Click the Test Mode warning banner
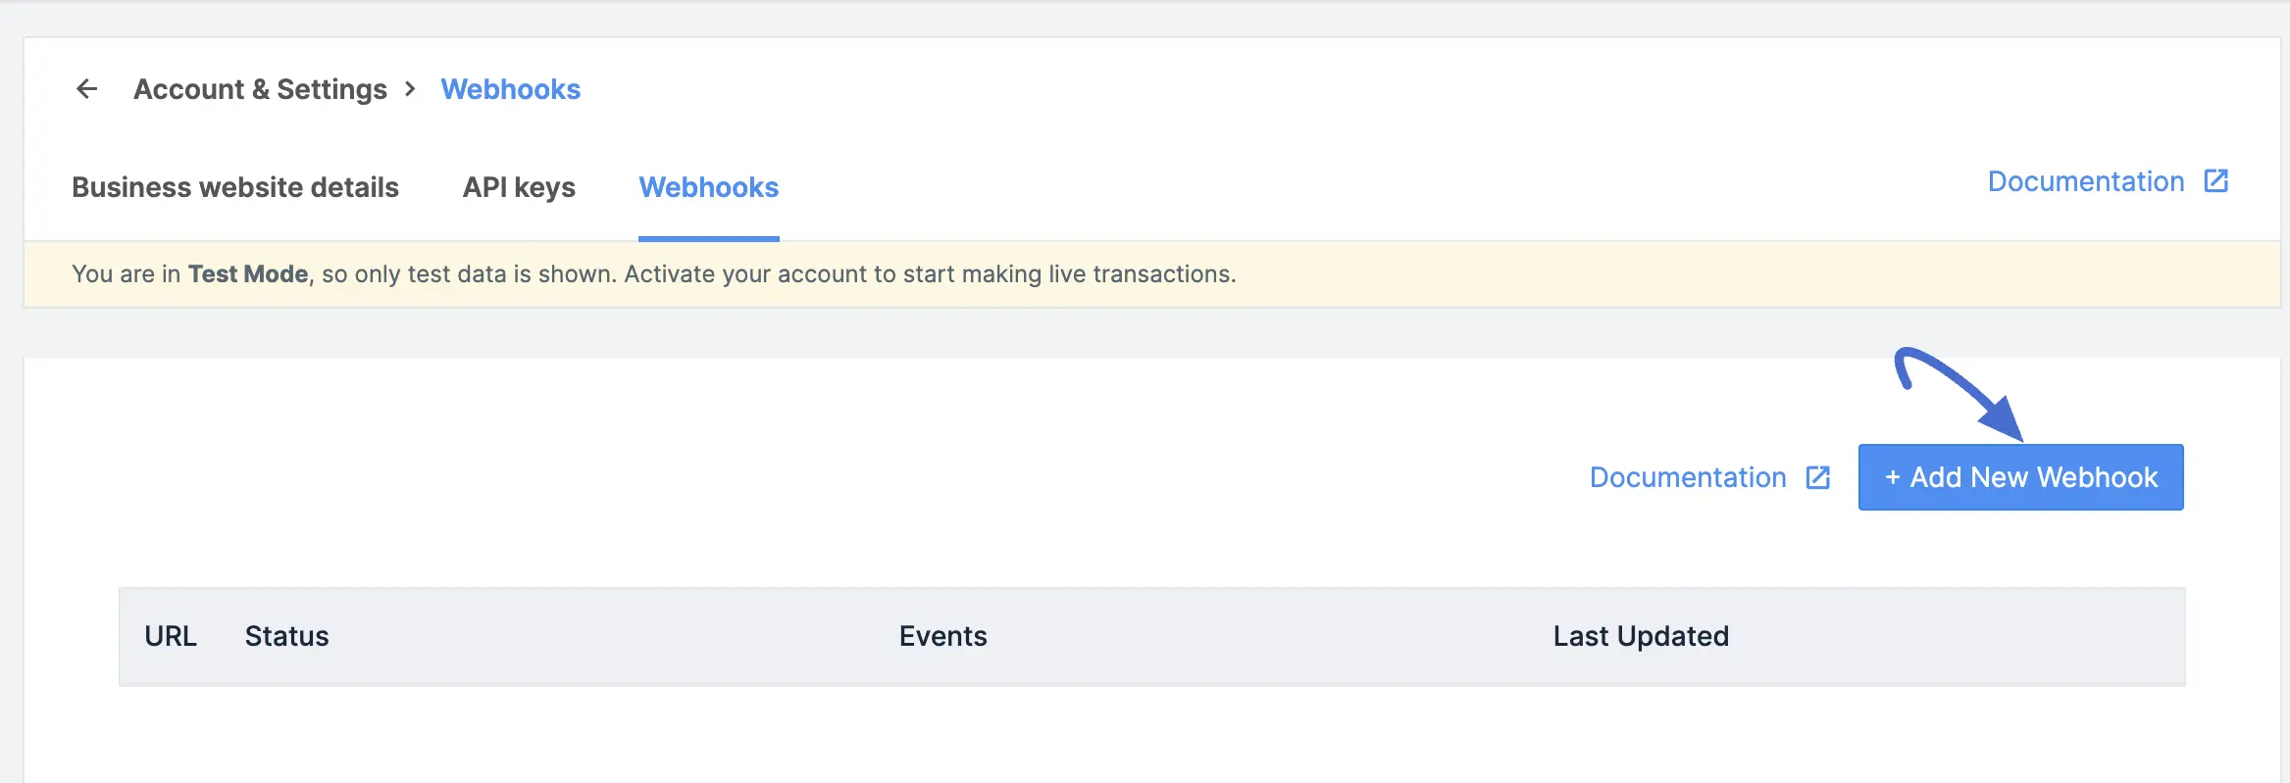 click(x=654, y=274)
